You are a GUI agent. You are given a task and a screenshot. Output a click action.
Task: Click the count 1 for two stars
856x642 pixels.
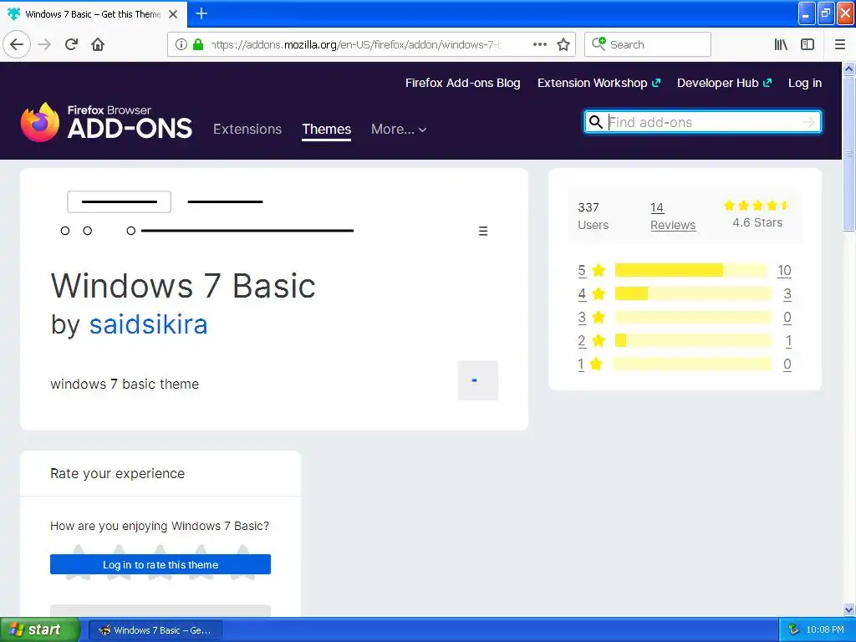[x=789, y=341]
